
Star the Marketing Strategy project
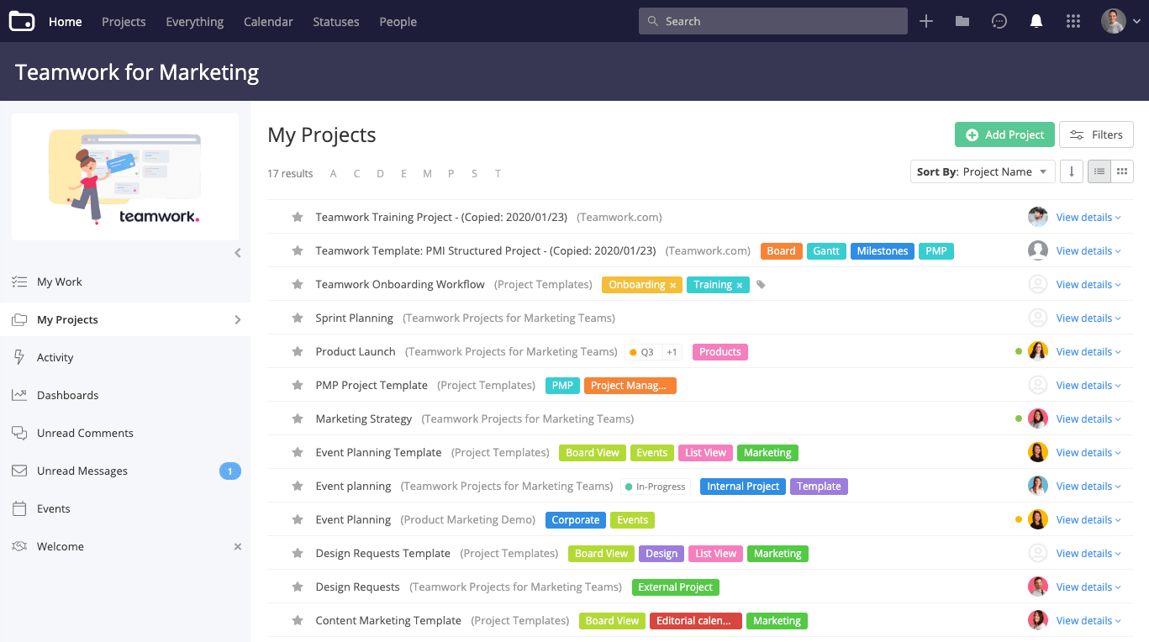click(297, 419)
